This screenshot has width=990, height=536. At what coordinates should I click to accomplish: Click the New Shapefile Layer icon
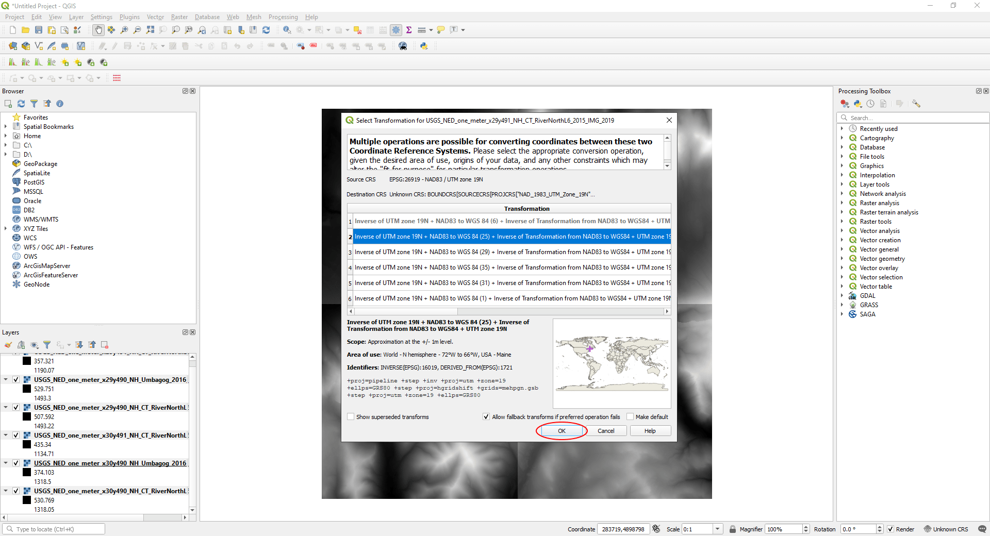[x=39, y=46]
